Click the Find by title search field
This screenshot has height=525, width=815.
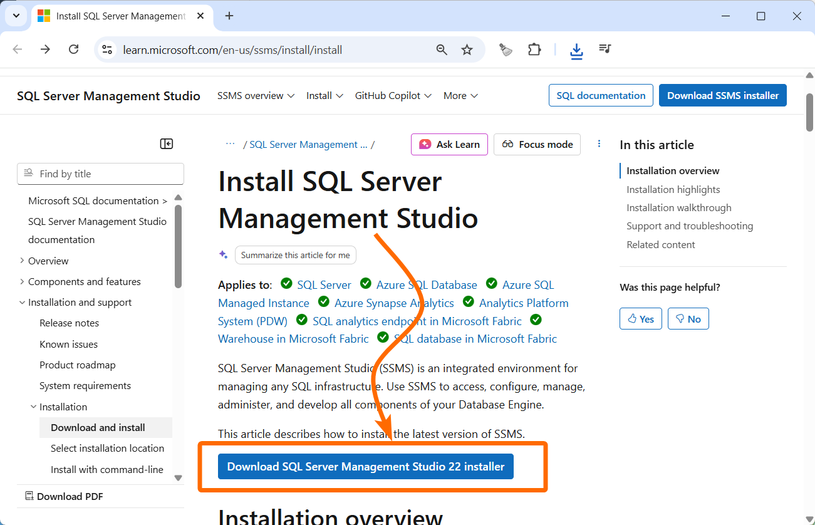tap(100, 174)
